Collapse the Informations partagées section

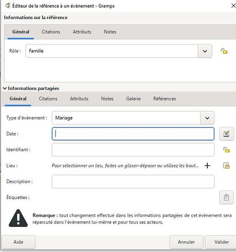5,88
